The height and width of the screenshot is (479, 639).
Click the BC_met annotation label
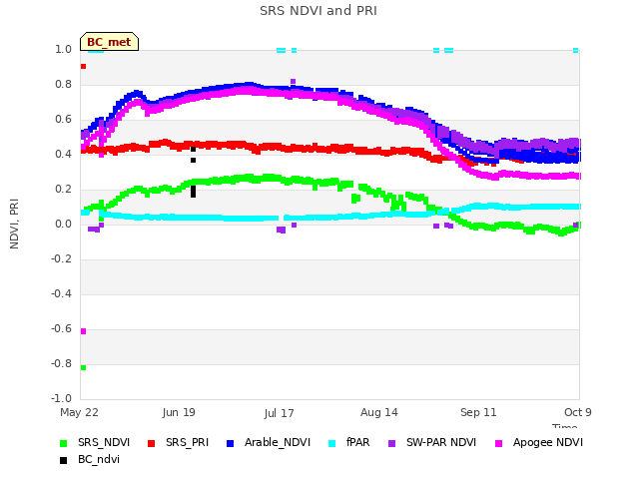(109, 42)
